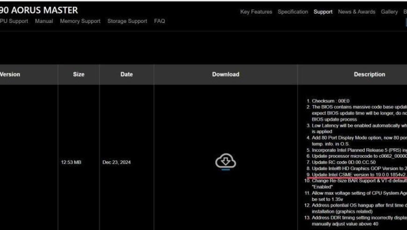
Task: Open the Memory Support section
Action: [80, 21]
